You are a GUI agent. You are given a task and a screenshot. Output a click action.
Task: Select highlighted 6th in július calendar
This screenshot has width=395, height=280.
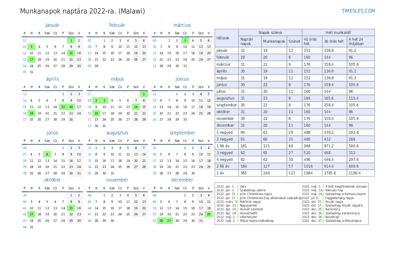47,154
